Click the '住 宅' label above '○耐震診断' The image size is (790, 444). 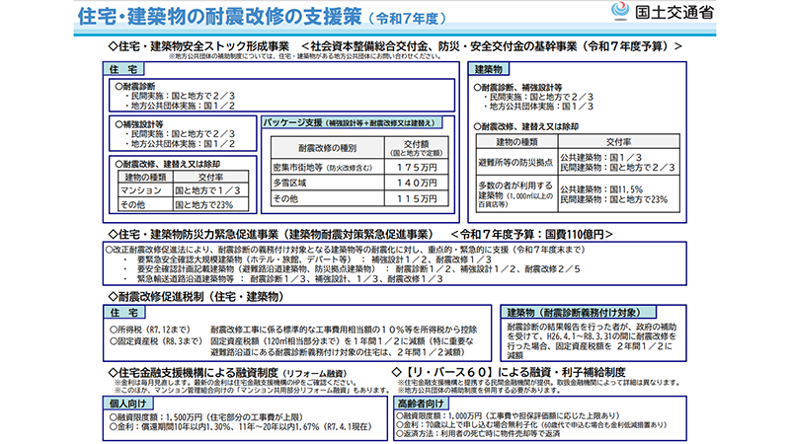(x=123, y=69)
